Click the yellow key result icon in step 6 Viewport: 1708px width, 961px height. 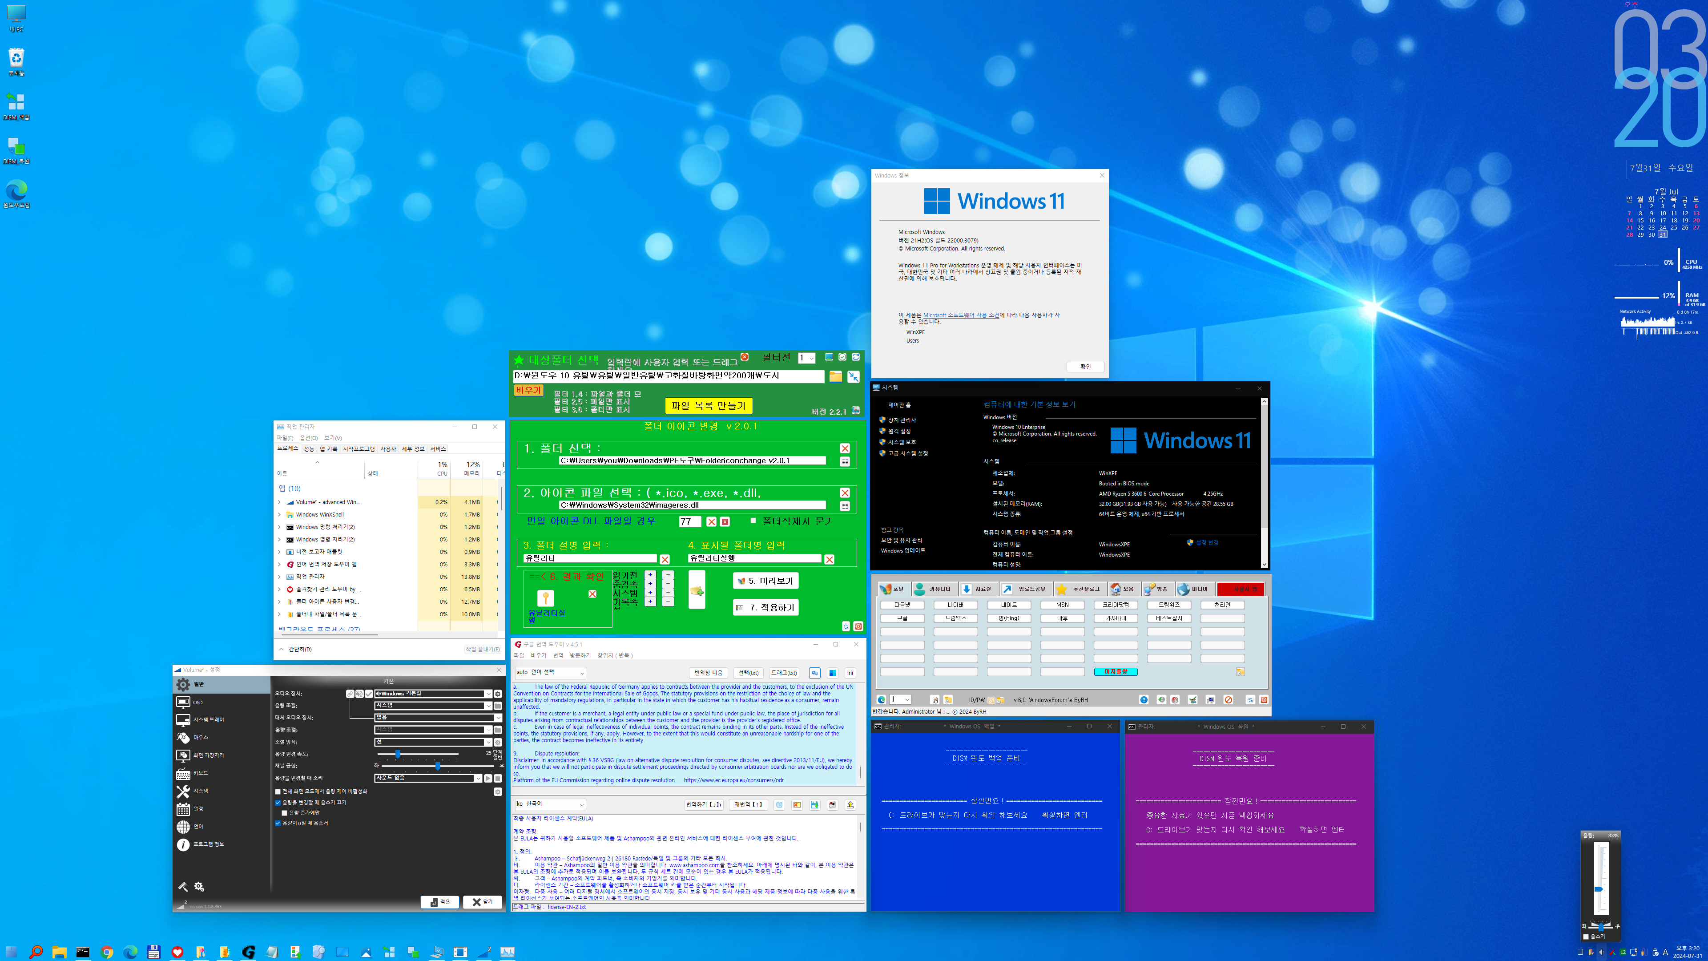545,598
